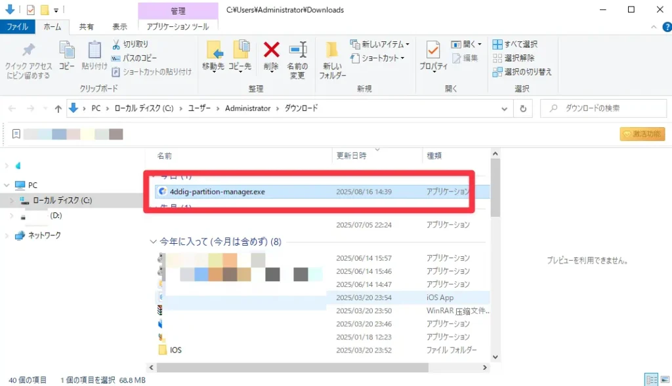672x386 pixels.
Task: Open the ファイル menu
Action: [18, 27]
